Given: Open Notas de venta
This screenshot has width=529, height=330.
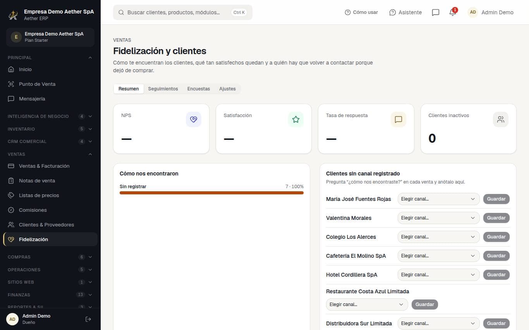Looking at the screenshot, I should pos(50,181).
